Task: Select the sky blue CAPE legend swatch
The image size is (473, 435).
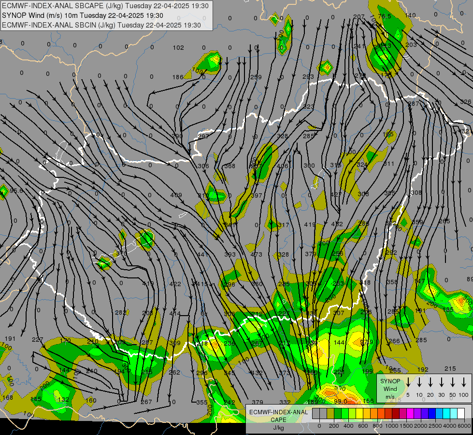Action: (x=439, y=414)
